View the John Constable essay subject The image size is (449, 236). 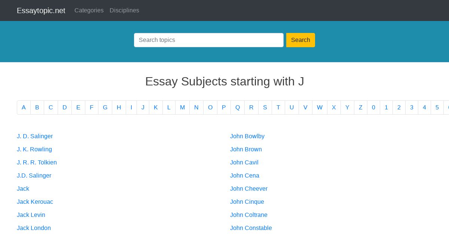tap(251, 228)
